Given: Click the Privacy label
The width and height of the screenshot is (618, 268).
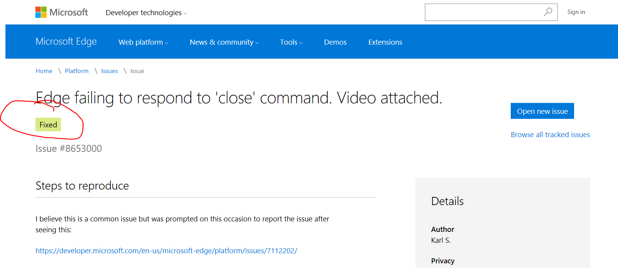Looking at the screenshot, I should [443, 261].
